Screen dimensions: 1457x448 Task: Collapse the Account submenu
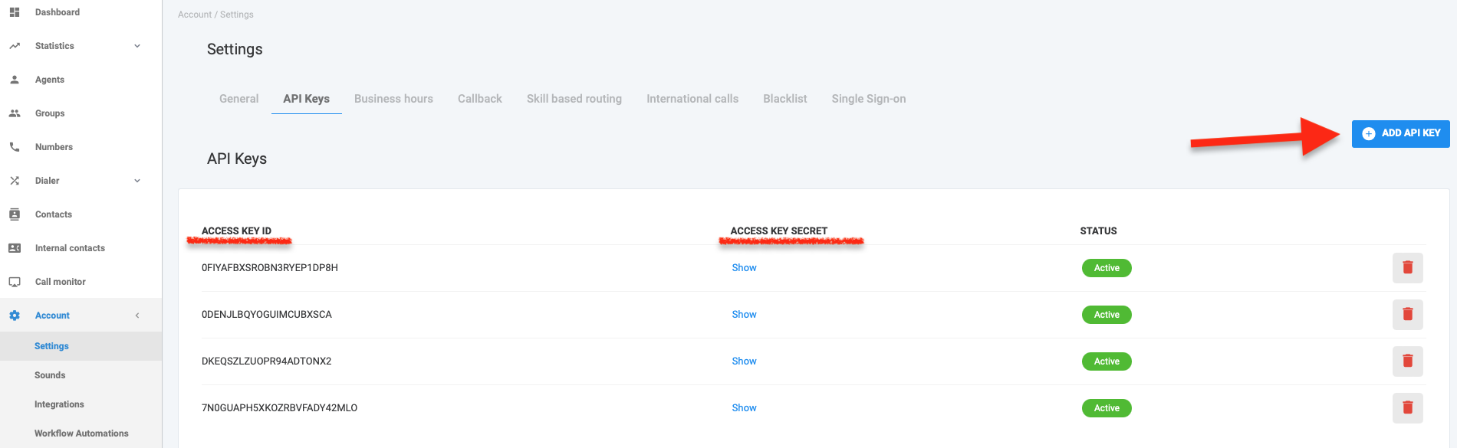137,315
